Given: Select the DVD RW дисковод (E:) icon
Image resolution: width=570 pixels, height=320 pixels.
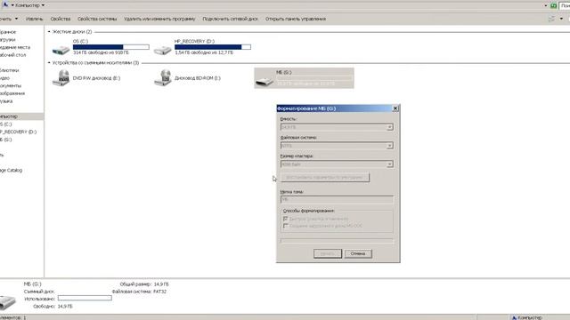Looking at the screenshot, I should tap(61, 77).
